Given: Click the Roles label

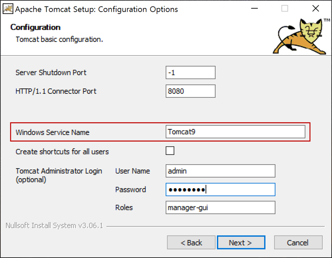Looking at the screenshot, I should click(x=124, y=207).
